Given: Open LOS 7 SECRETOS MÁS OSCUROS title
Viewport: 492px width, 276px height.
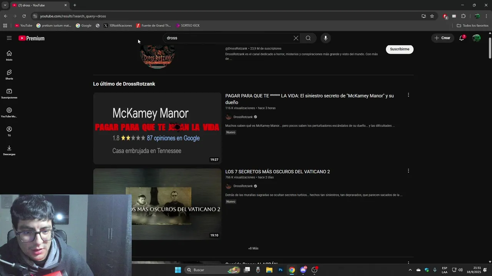Looking at the screenshot, I should pyautogui.click(x=278, y=172).
